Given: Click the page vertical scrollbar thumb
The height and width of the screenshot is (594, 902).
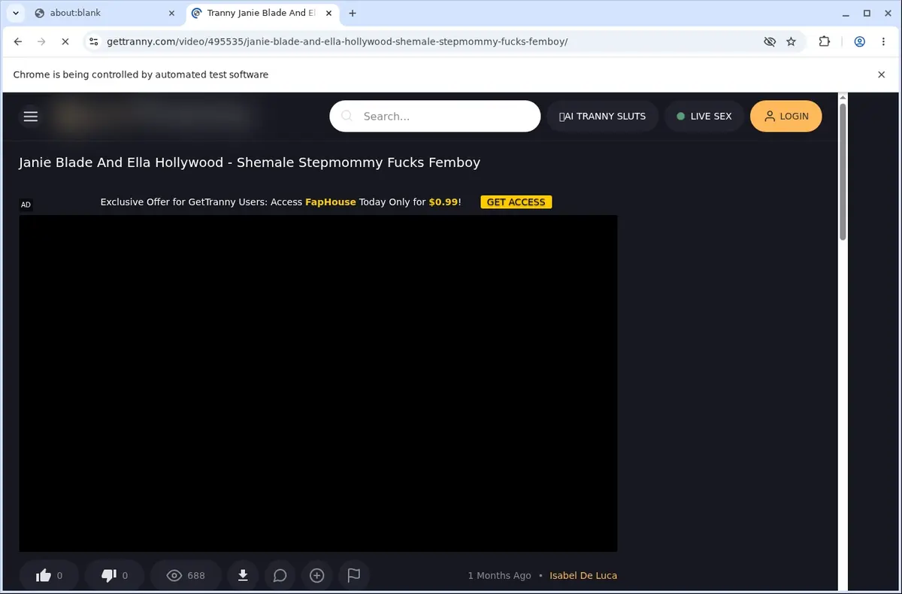Looking at the screenshot, I should click(843, 172).
